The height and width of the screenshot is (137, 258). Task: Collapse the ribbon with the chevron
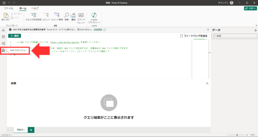[x=256, y=25]
